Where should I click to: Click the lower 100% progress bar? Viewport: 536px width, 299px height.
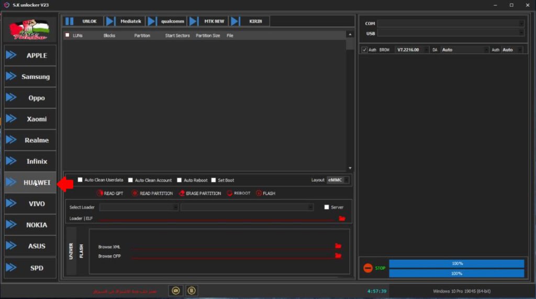click(x=456, y=273)
